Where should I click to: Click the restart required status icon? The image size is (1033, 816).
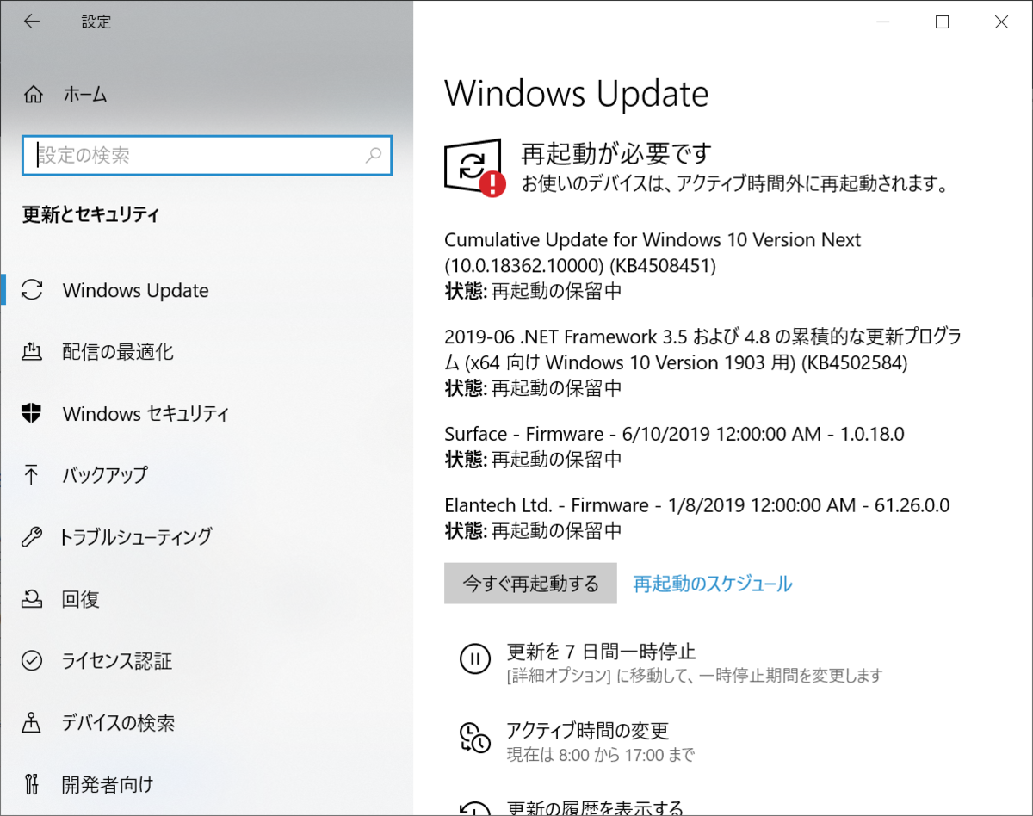pos(474,166)
